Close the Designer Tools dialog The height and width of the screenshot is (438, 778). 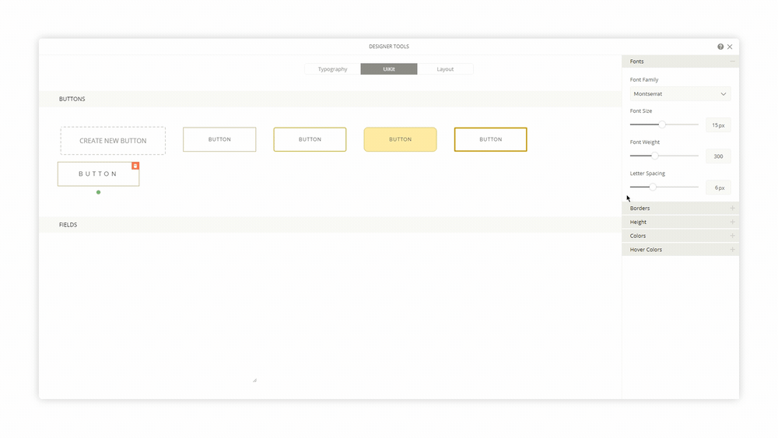click(730, 47)
